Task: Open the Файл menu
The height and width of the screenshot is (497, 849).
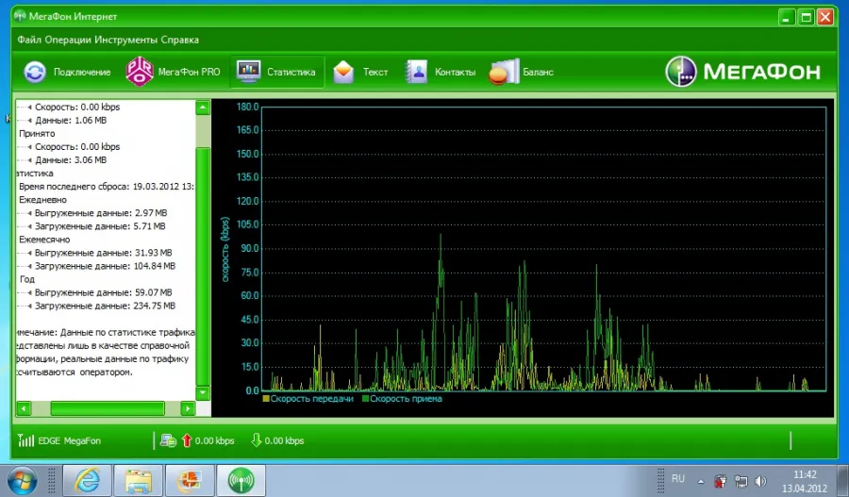Action: [x=29, y=40]
